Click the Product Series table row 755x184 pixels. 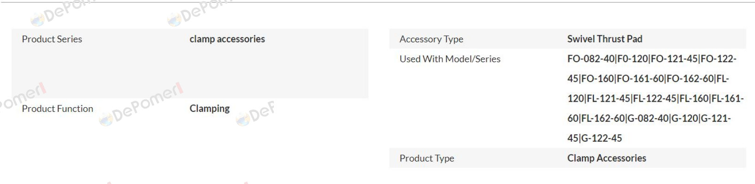point(190,63)
